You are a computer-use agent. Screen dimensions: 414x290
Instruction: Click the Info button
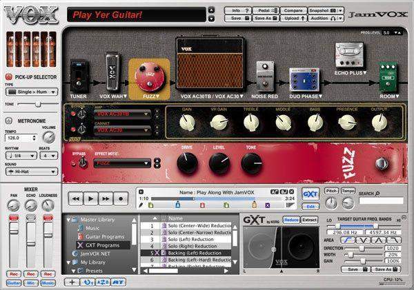point(237,10)
